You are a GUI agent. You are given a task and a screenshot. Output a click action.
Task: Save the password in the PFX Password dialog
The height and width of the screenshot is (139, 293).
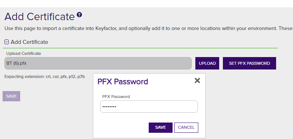tap(160, 127)
